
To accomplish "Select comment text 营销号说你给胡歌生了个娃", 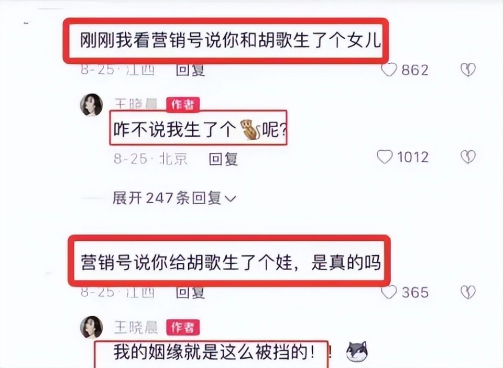I will (187, 262).
